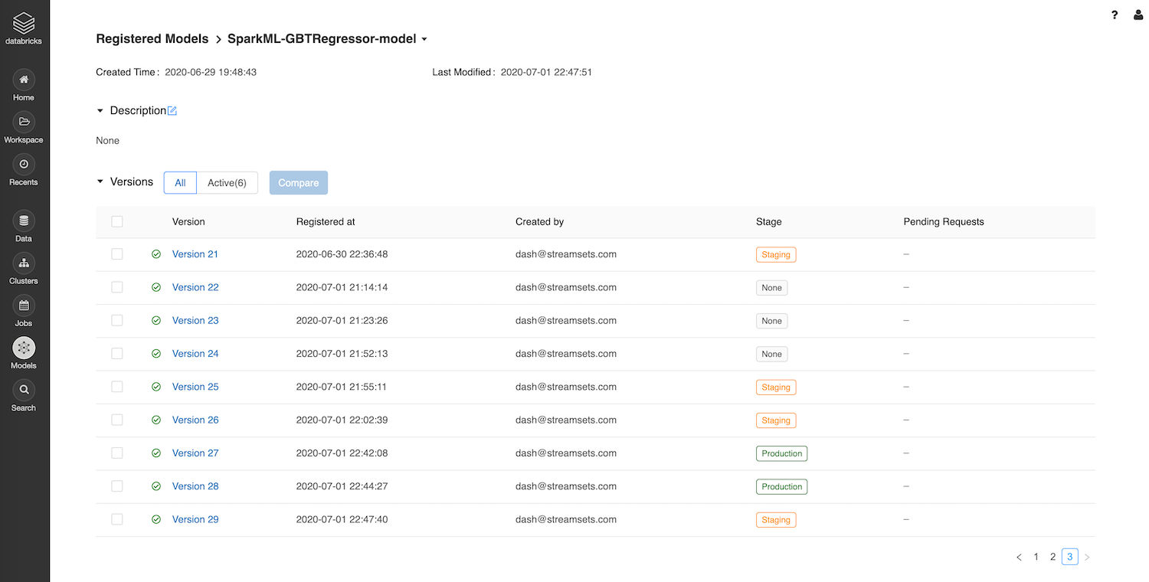Open the SparkML-GBTRegressor-model name dropdown arrow

[x=424, y=39]
